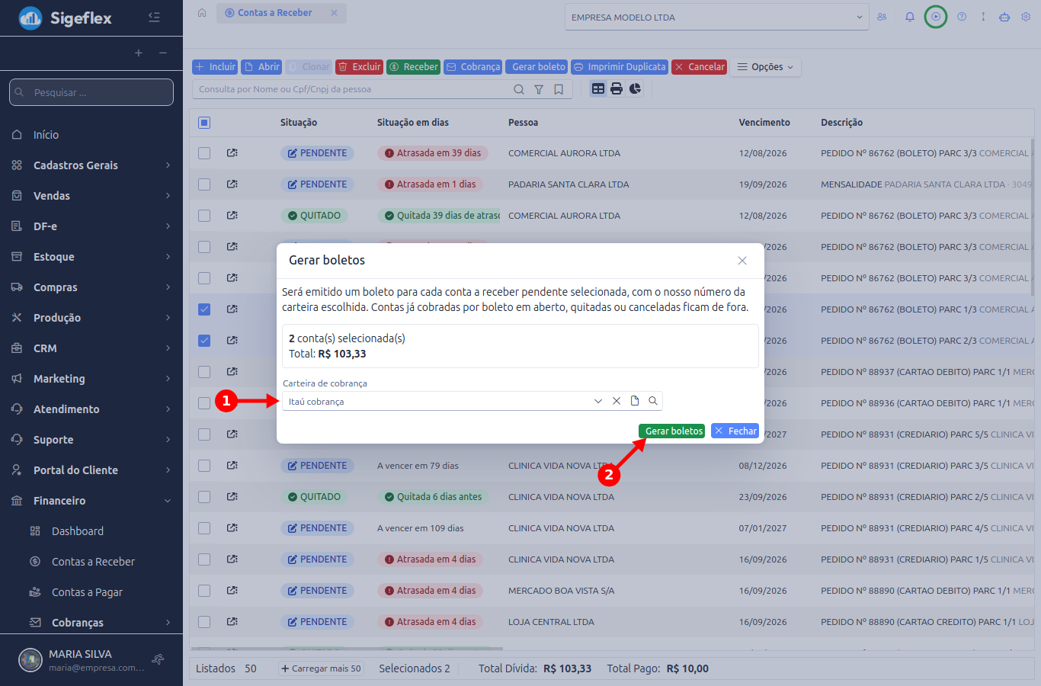Image resolution: width=1041 pixels, height=686 pixels.
Task: Click the Incluir toolbar button
Action: point(215,67)
